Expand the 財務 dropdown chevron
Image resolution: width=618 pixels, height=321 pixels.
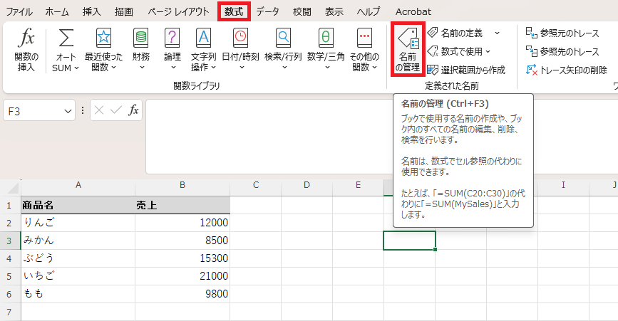click(142, 68)
